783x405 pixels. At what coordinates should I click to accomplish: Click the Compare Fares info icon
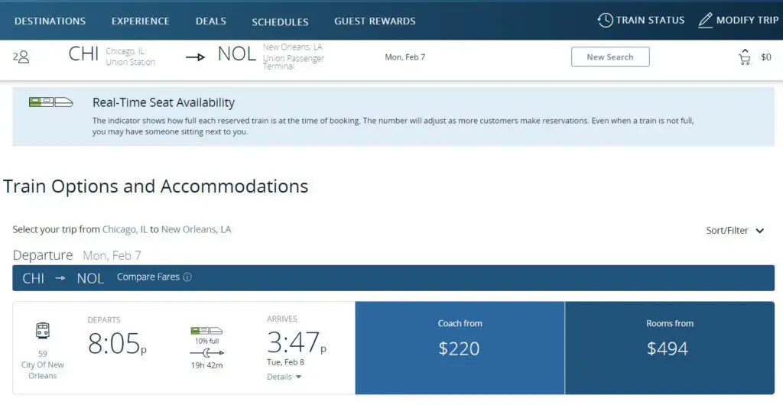click(x=187, y=277)
